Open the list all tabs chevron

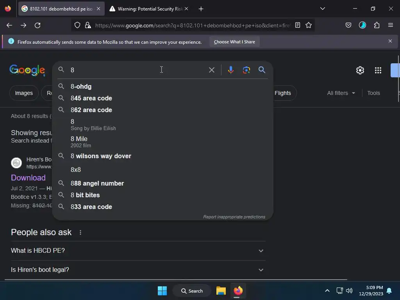[x=323, y=9]
